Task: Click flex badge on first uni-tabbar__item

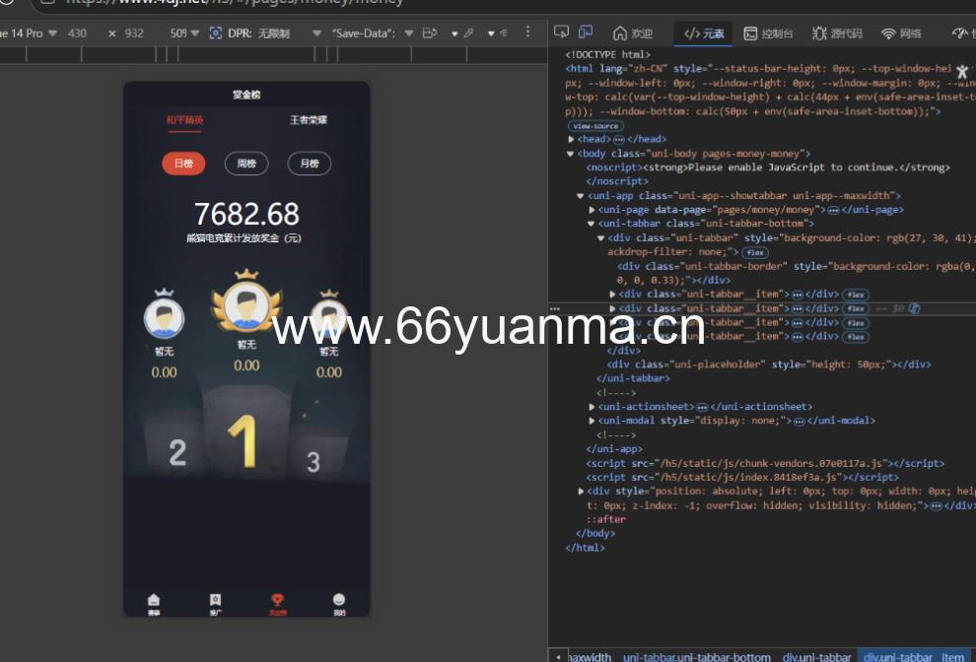Action: point(856,295)
